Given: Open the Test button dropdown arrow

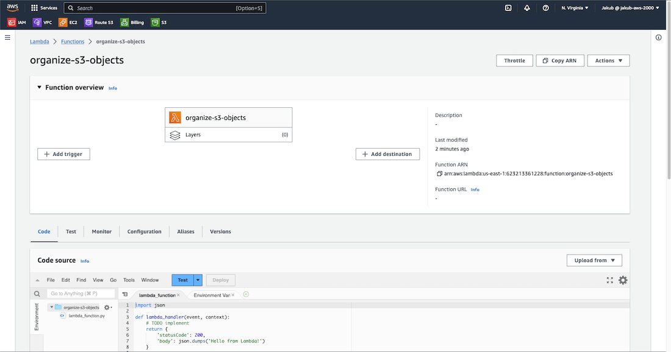Looking at the screenshot, I should click(198, 280).
